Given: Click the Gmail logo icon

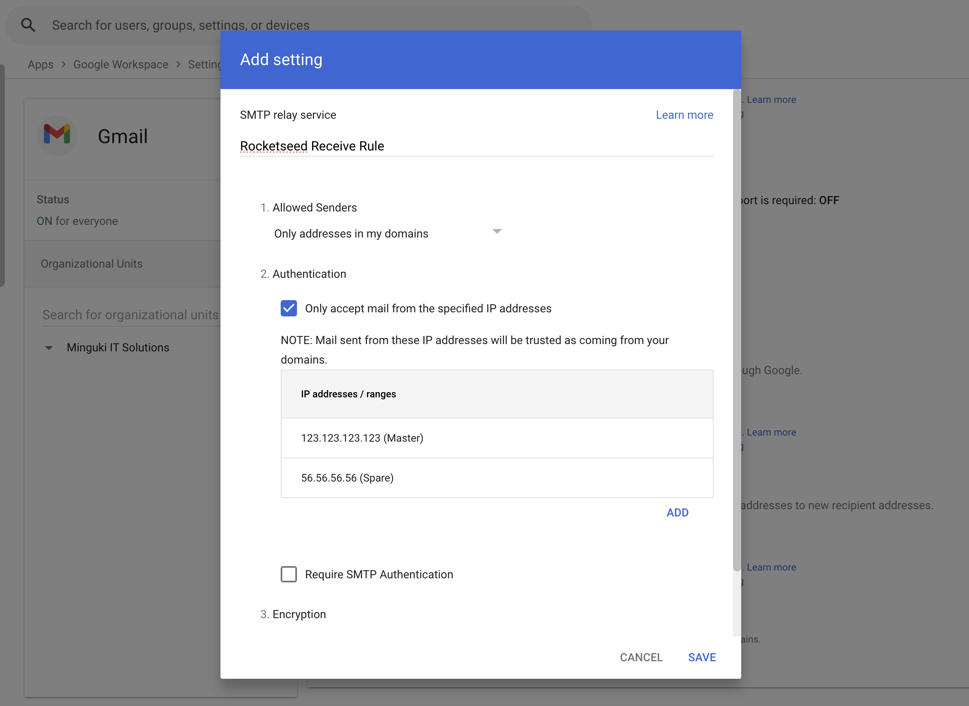Looking at the screenshot, I should tap(57, 135).
